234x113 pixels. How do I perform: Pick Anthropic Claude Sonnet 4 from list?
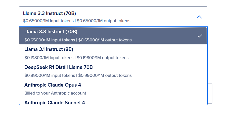point(55,102)
